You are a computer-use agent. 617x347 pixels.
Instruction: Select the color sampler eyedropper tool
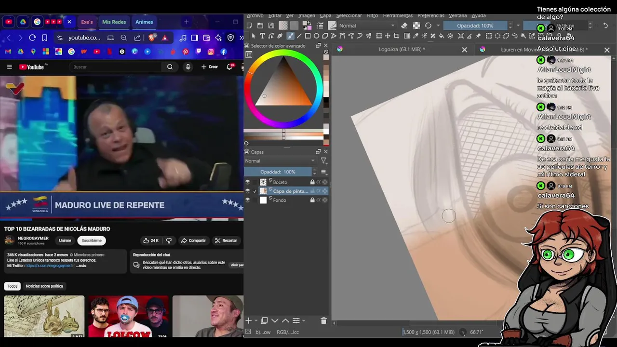(416, 36)
